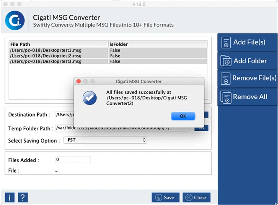278x205 pixels.
Task: Click the Remove All cross icon
Action: (226, 97)
